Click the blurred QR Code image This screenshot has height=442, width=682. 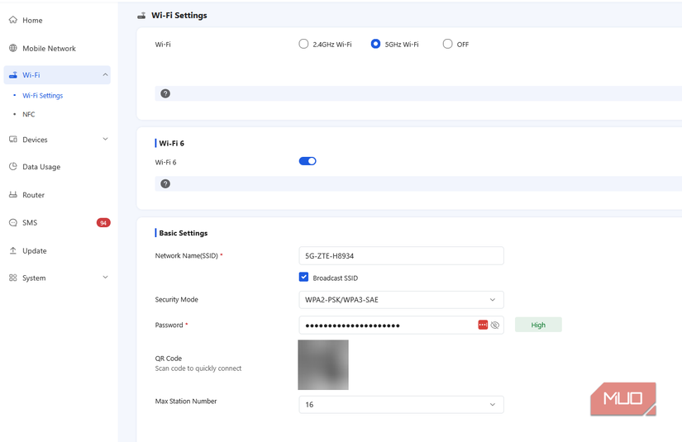323,364
